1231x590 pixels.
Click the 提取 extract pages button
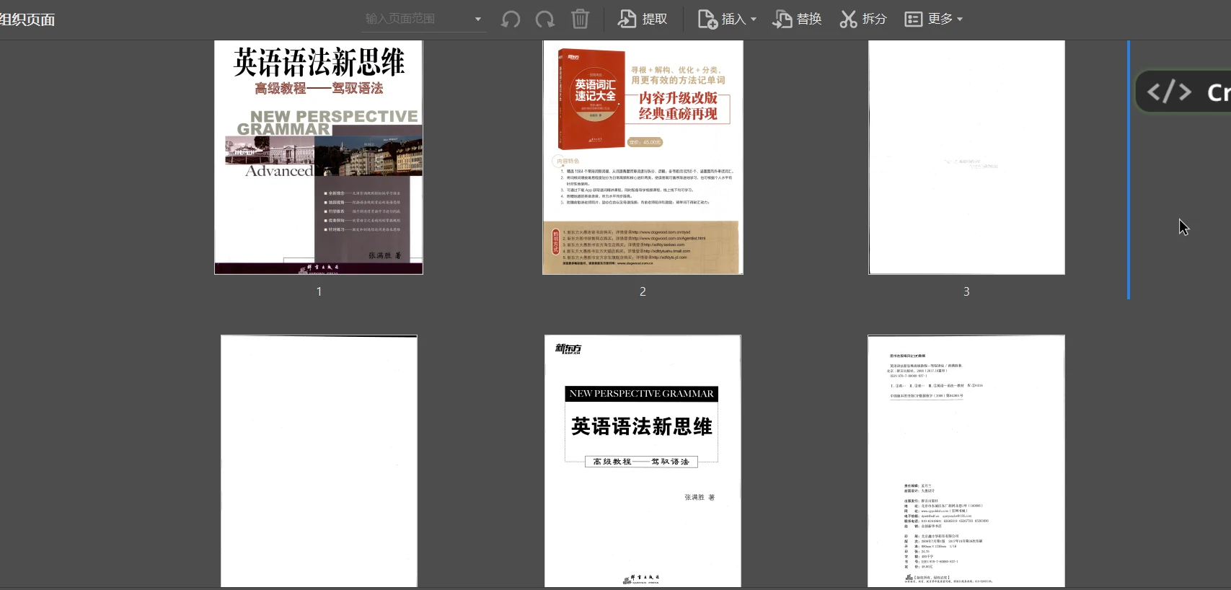643,19
